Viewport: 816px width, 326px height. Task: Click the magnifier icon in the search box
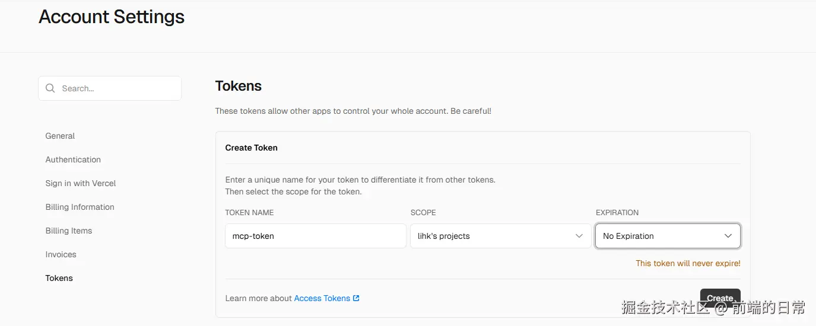point(50,88)
